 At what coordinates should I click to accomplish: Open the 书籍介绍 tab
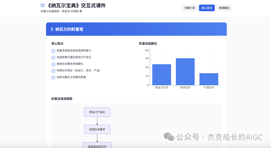(189, 8)
